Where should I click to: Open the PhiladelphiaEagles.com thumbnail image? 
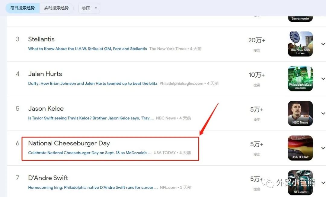click(300, 79)
